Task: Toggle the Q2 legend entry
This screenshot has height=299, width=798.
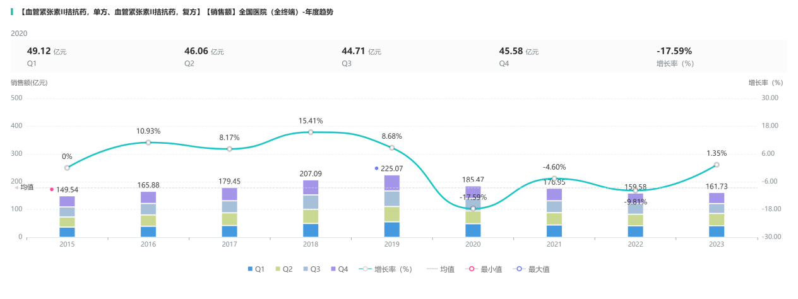Action: click(x=283, y=269)
